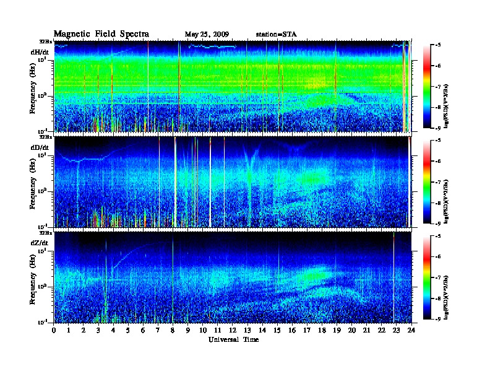490x379 pixels.
Task: Select the "dD/dt" panel label
Action: point(40,147)
